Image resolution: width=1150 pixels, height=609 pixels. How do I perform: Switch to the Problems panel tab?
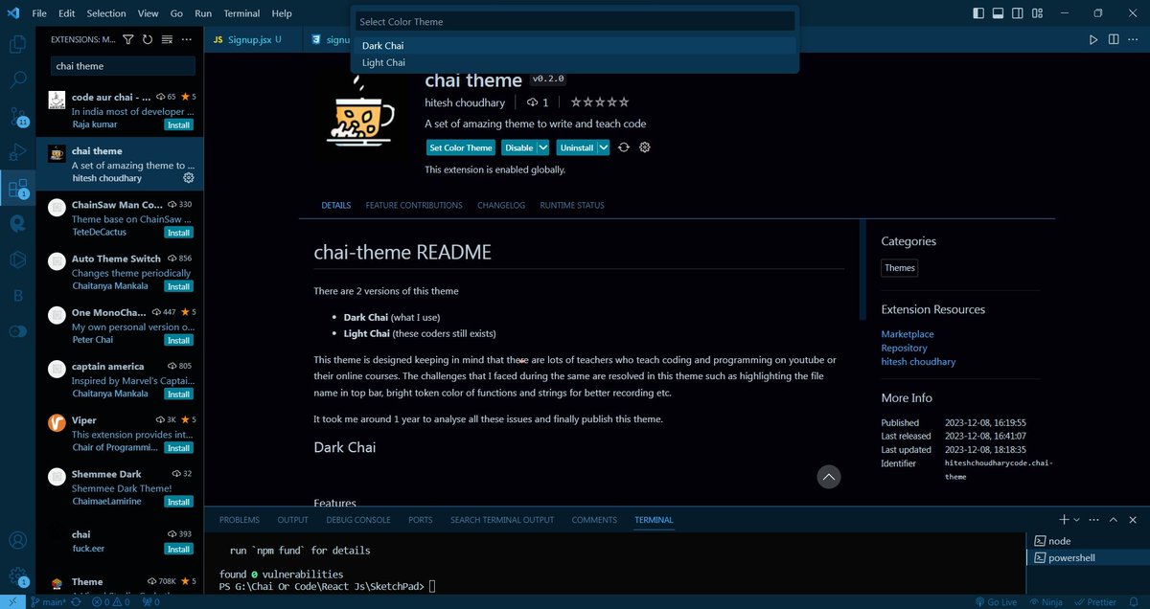click(x=240, y=520)
